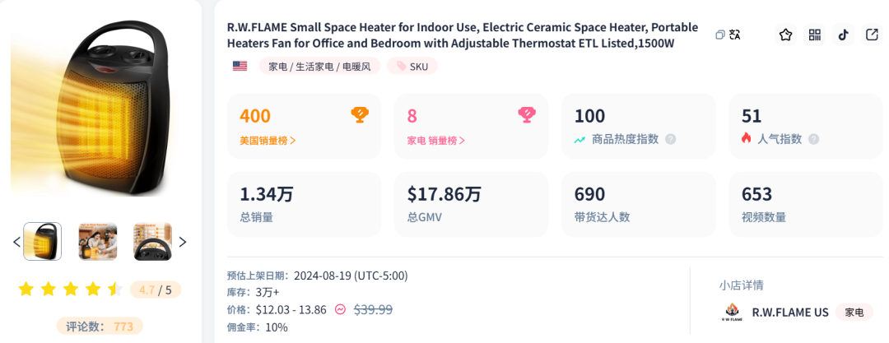Click the 家电 / 生活家电 / 电暖风 category tag

click(x=319, y=66)
